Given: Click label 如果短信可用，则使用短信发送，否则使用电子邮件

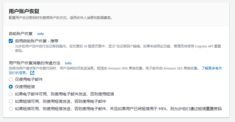Looking at the screenshot, I should point(60,101).
